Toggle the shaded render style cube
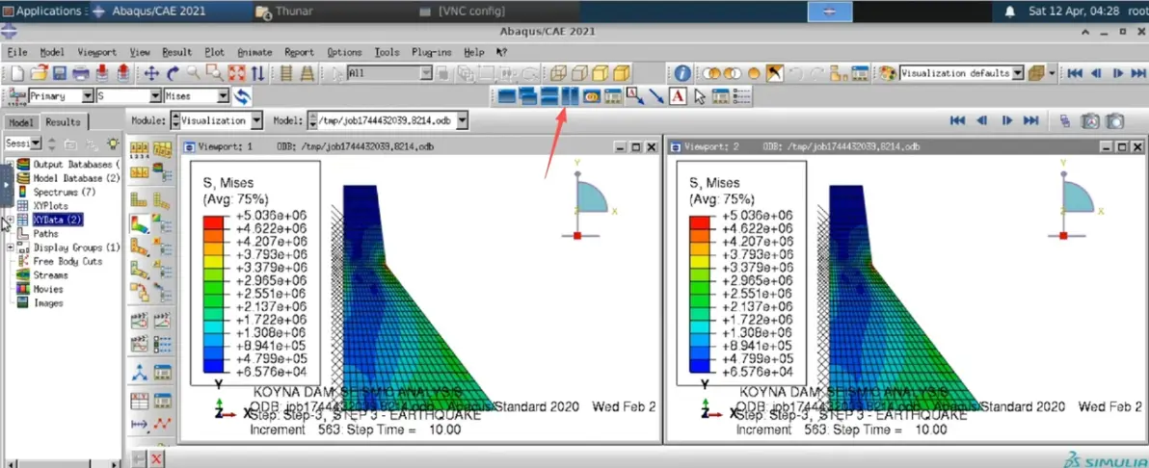Screen dimensions: 1149x468 coord(622,73)
